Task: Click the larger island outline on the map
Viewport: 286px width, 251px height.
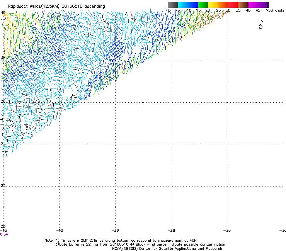Action: pyautogui.click(x=260, y=27)
